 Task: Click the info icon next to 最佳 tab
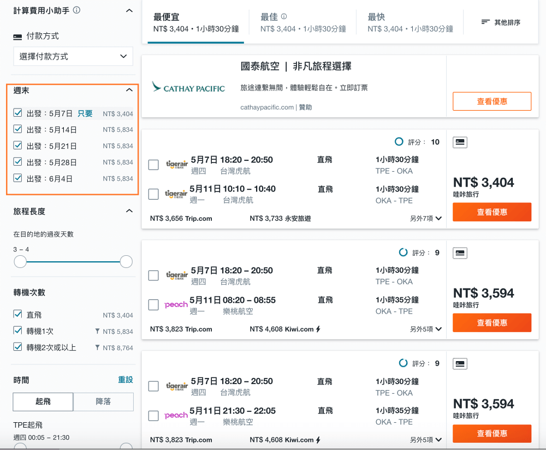point(284,17)
